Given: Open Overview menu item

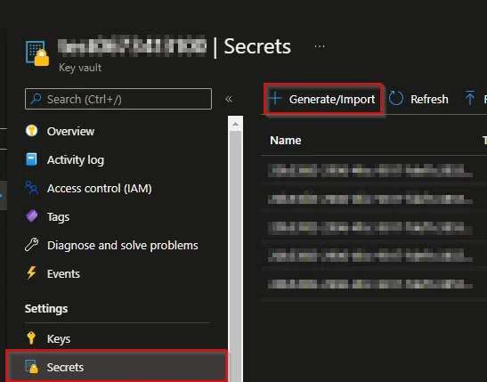Looking at the screenshot, I should [70, 132].
